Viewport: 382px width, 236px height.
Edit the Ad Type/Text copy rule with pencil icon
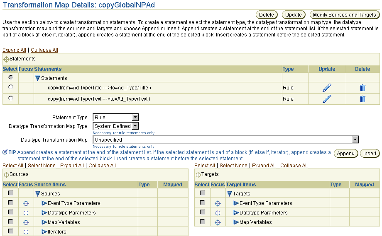point(327,99)
